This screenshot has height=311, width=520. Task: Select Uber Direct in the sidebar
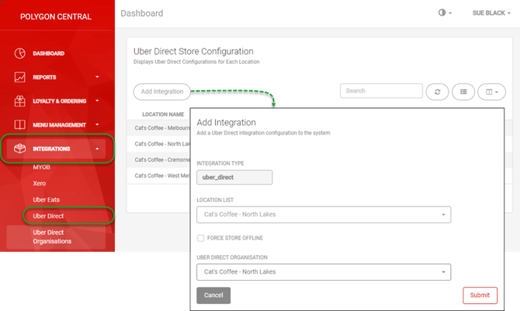tap(48, 215)
